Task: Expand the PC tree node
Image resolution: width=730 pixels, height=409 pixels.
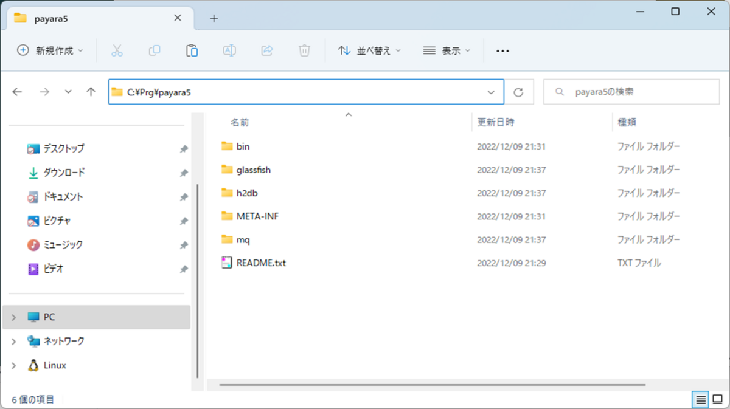Action: pyautogui.click(x=14, y=317)
